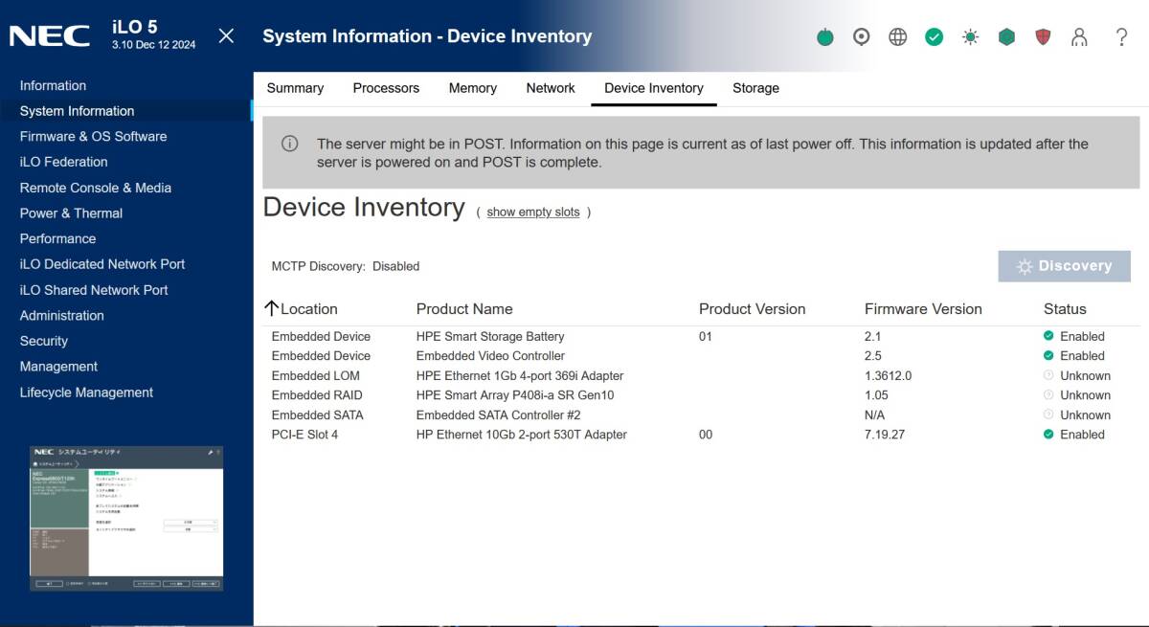This screenshot has height=627, width=1149.
Task: Sort the table by Status column header
Action: [x=1065, y=309]
